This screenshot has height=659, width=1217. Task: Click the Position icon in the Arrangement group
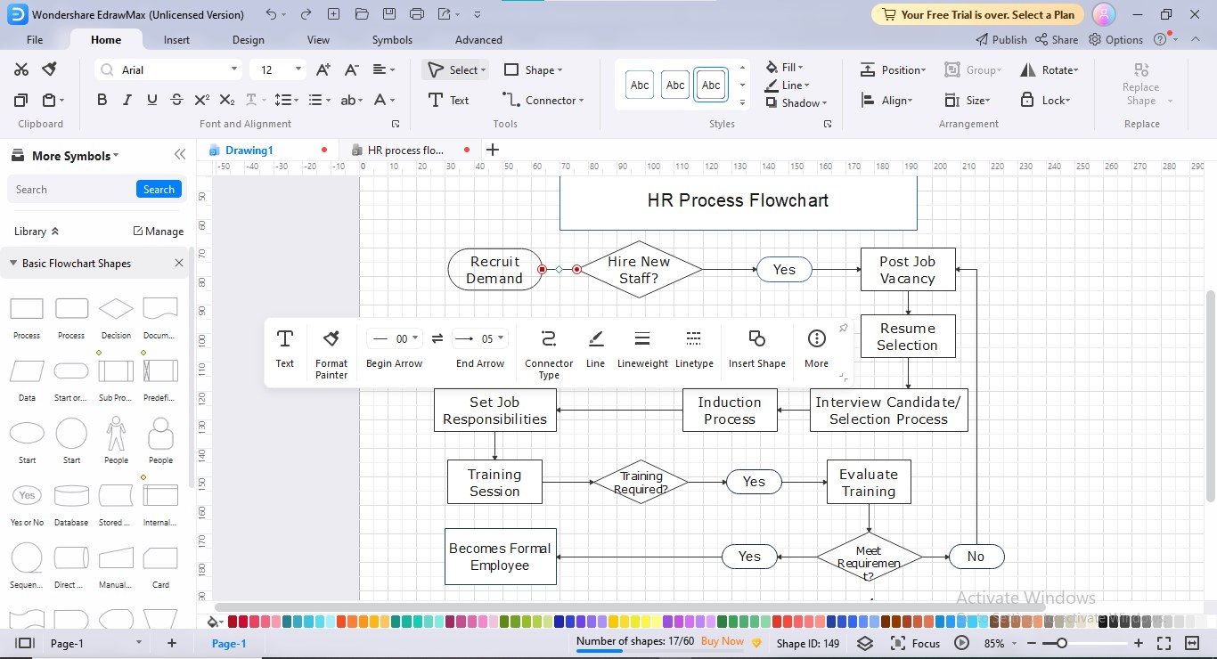[893, 69]
